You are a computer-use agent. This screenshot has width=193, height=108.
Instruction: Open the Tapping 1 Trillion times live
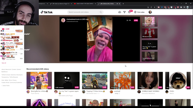click(95, 81)
